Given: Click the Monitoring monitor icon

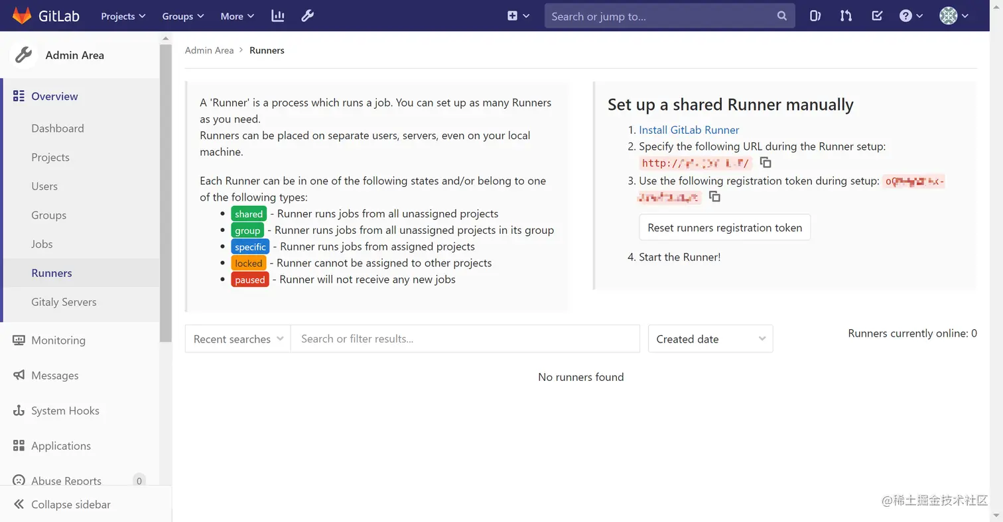Looking at the screenshot, I should coord(19,340).
